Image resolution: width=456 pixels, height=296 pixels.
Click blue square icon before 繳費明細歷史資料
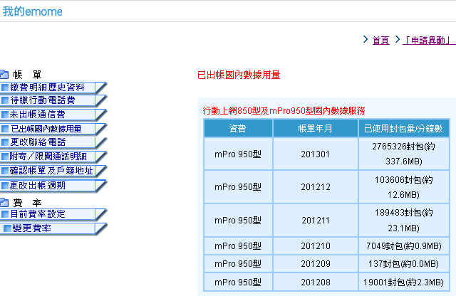[x=5, y=88]
